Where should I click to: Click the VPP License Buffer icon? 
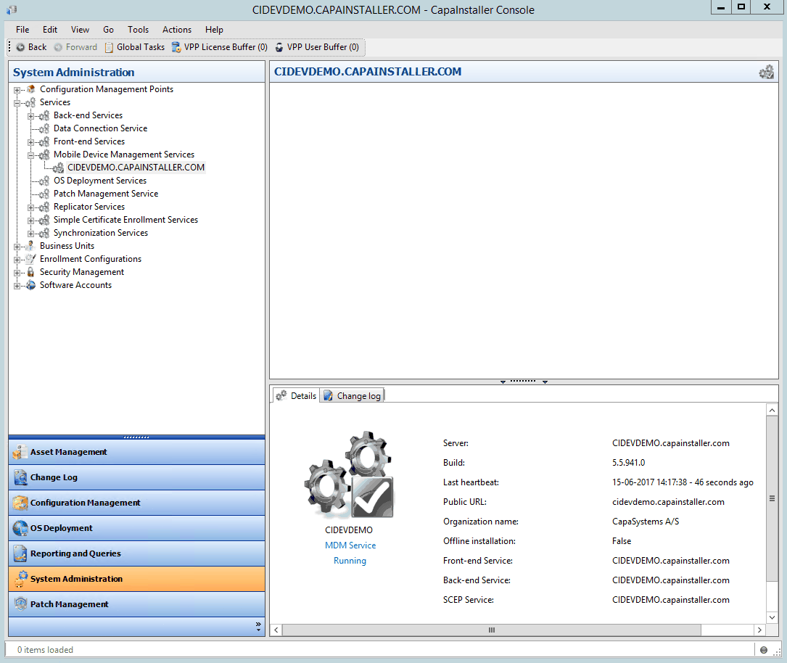pos(176,47)
